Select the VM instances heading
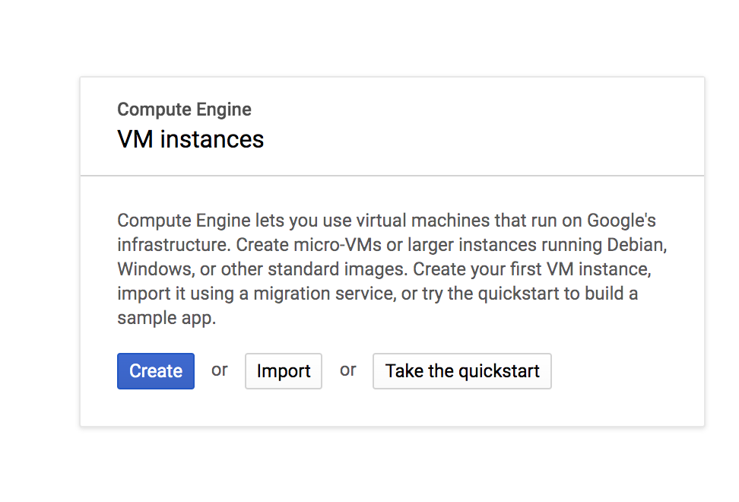The width and height of the screenshot is (739, 502). tap(190, 139)
